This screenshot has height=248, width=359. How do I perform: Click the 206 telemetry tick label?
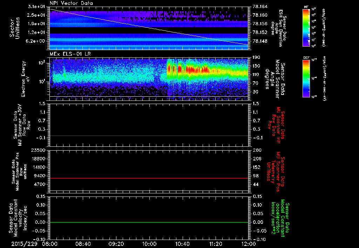click(x=257, y=159)
